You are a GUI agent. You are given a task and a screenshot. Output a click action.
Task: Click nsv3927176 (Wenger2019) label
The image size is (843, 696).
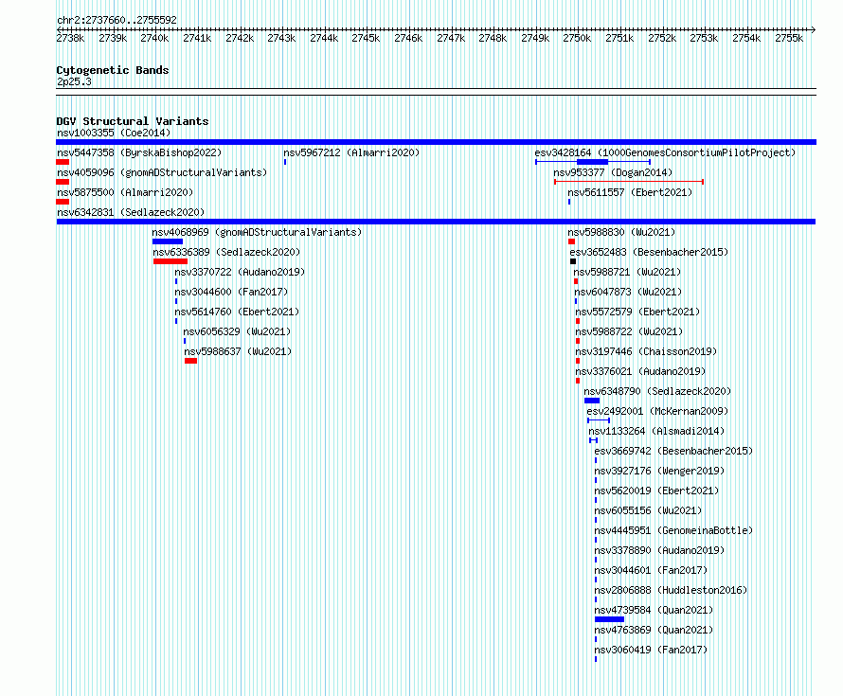[x=659, y=471]
